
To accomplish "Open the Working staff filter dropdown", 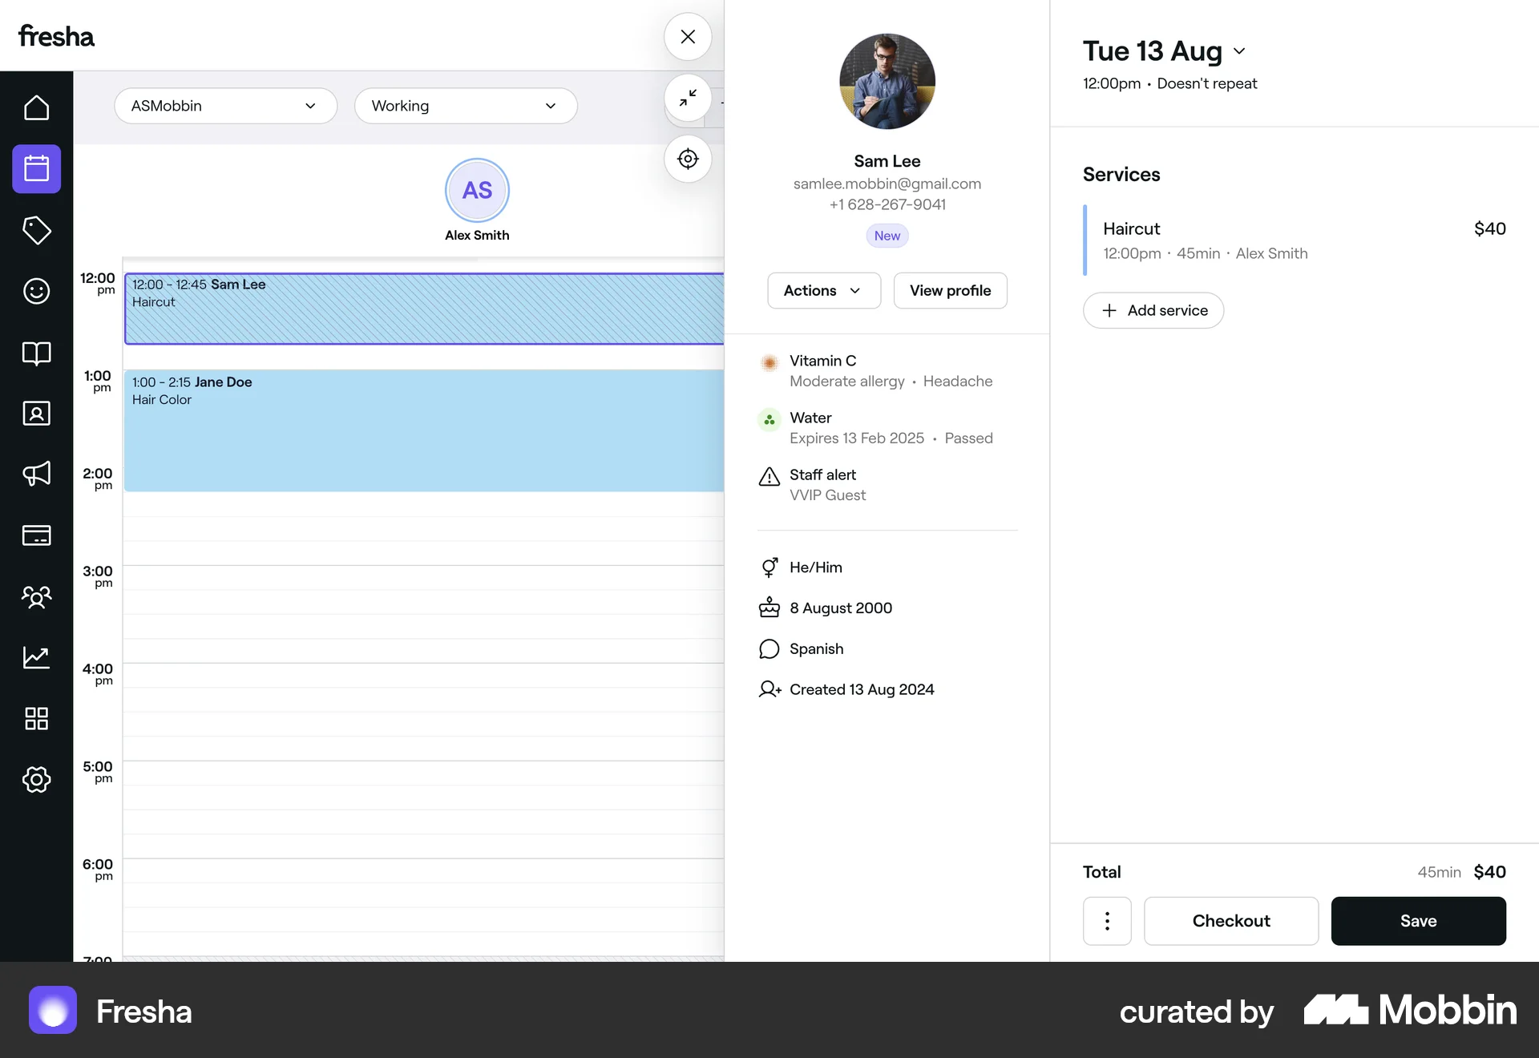I will point(465,106).
